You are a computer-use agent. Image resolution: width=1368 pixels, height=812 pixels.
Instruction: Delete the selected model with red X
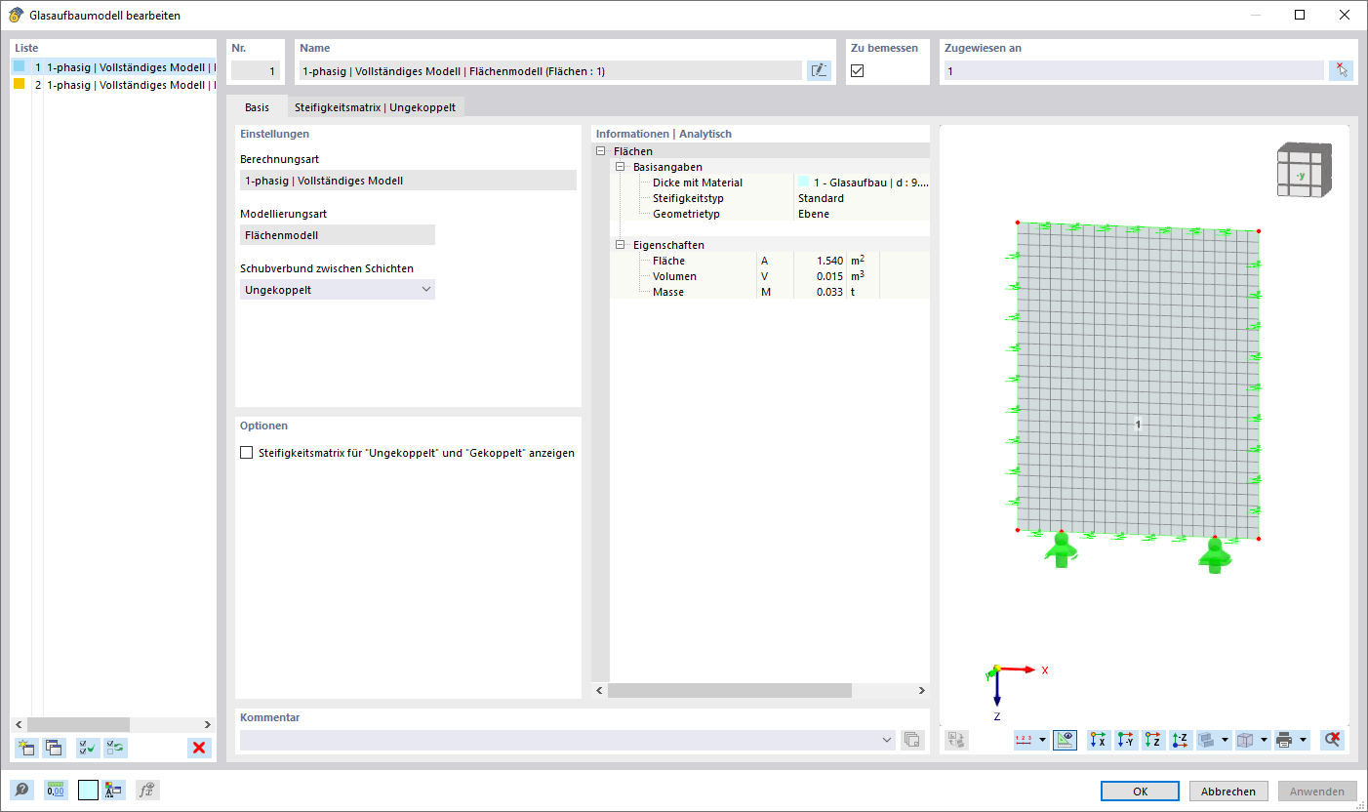point(199,748)
